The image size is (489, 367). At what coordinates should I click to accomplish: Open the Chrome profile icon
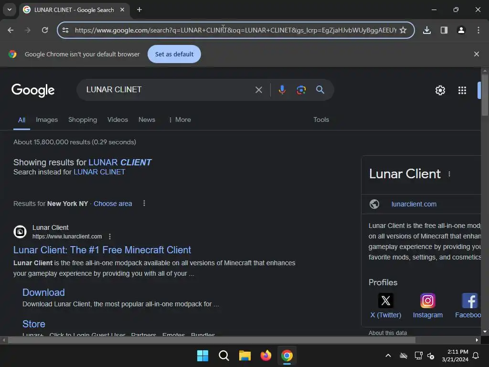461,30
